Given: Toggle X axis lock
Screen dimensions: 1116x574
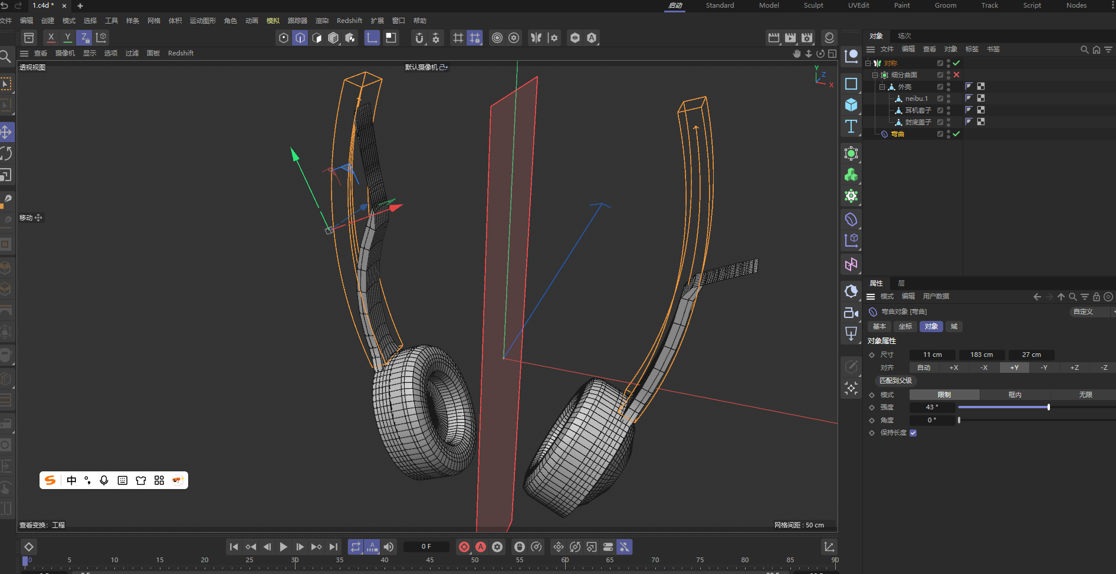Looking at the screenshot, I should pos(51,38).
